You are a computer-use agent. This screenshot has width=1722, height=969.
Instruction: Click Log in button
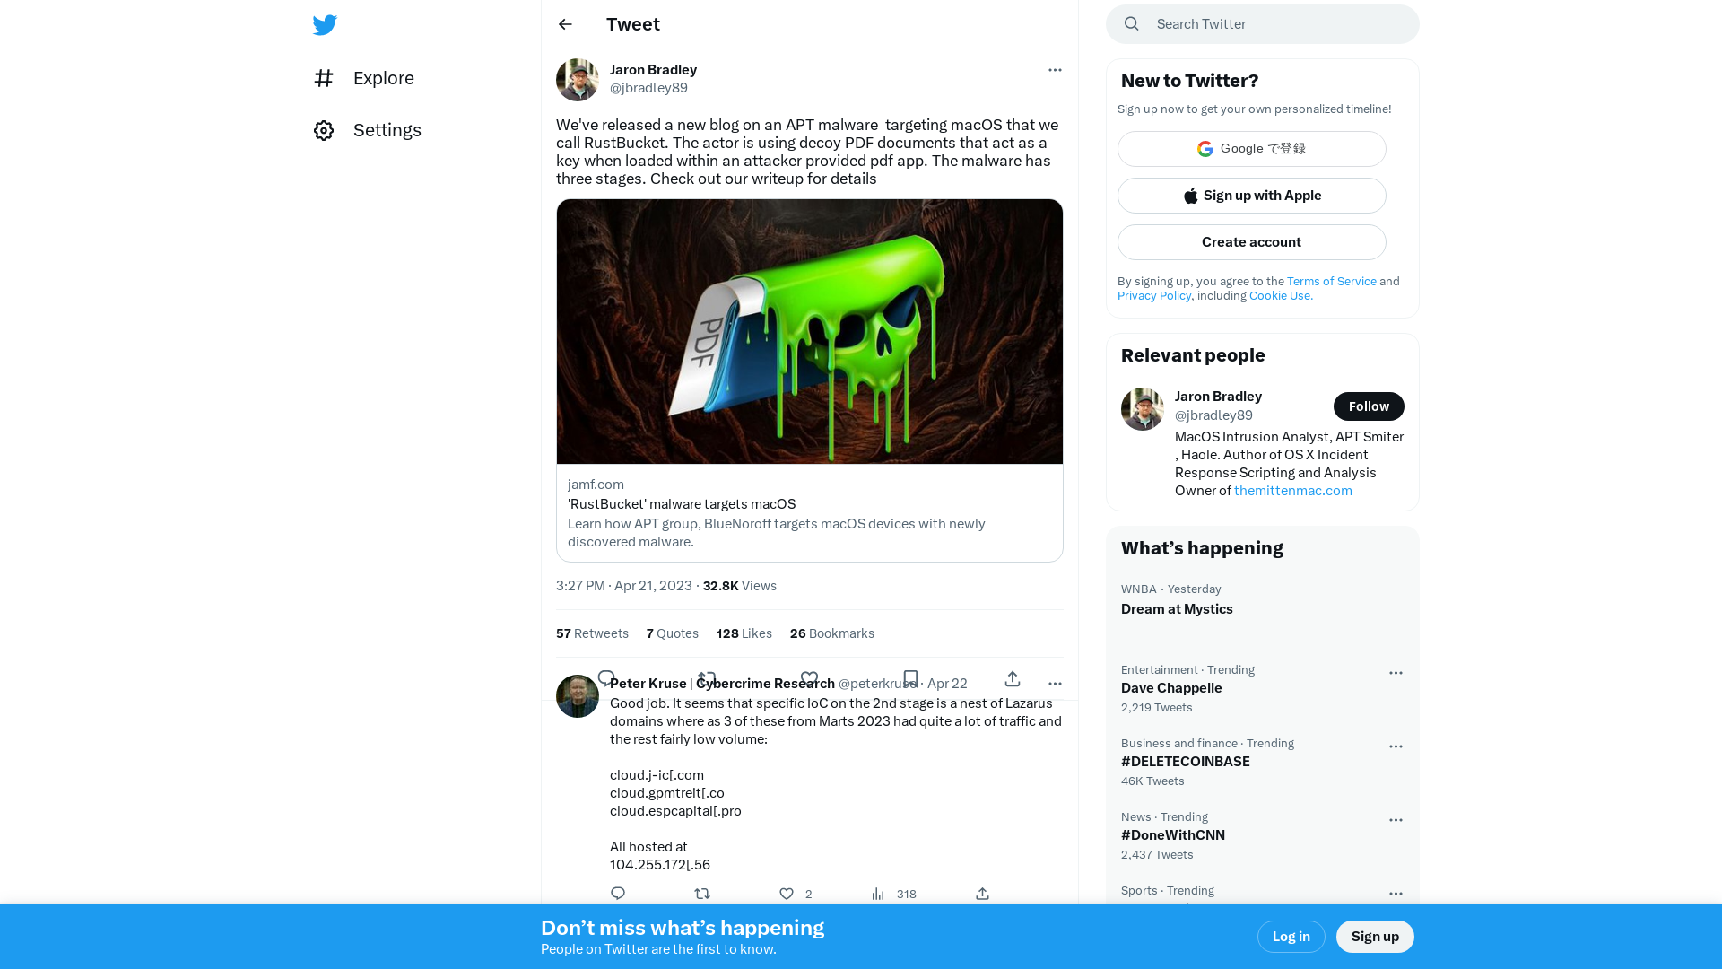click(x=1291, y=936)
